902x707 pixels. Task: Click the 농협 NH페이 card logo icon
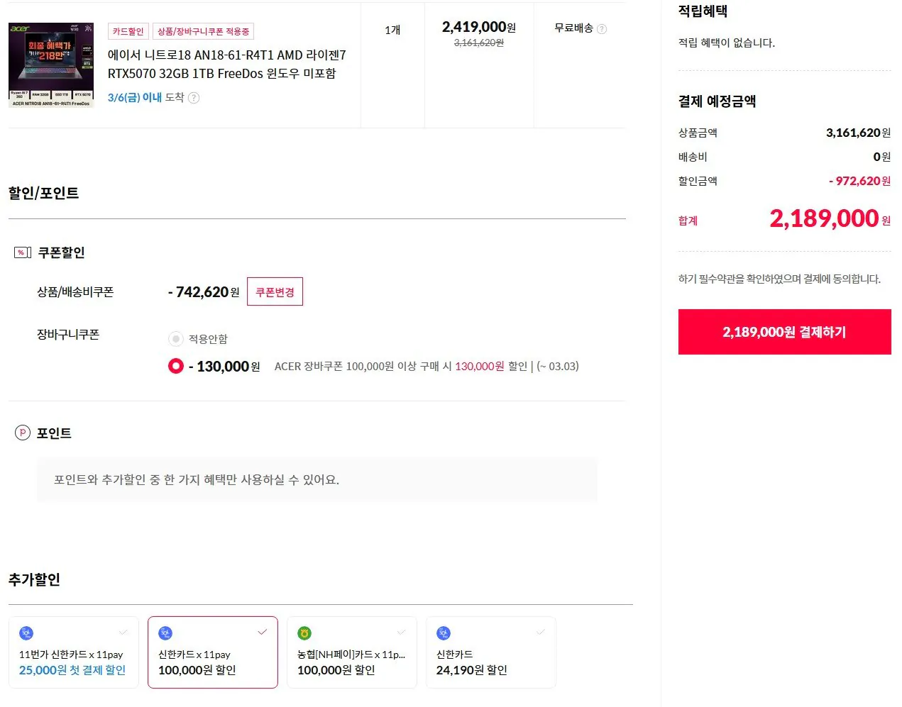pos(304,633)
